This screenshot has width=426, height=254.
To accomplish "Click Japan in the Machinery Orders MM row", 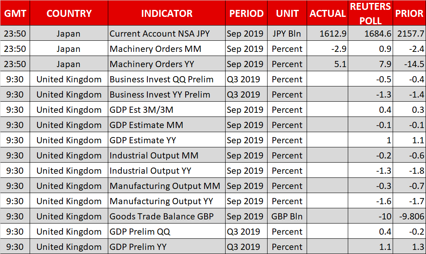I will pyautogui.click(x=68, y=49).
